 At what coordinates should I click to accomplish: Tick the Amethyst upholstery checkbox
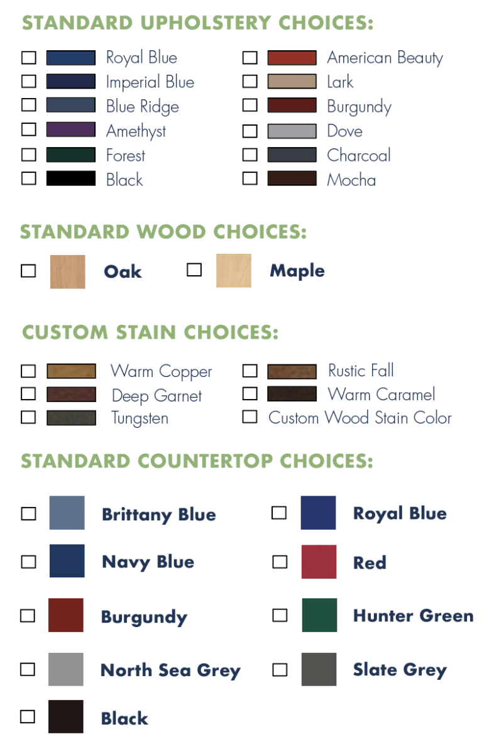(29, 129)
